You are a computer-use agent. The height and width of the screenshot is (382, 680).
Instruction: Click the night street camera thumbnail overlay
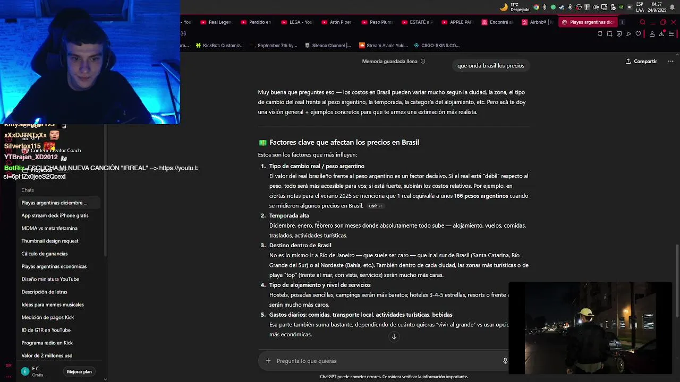tap(590, 327)
